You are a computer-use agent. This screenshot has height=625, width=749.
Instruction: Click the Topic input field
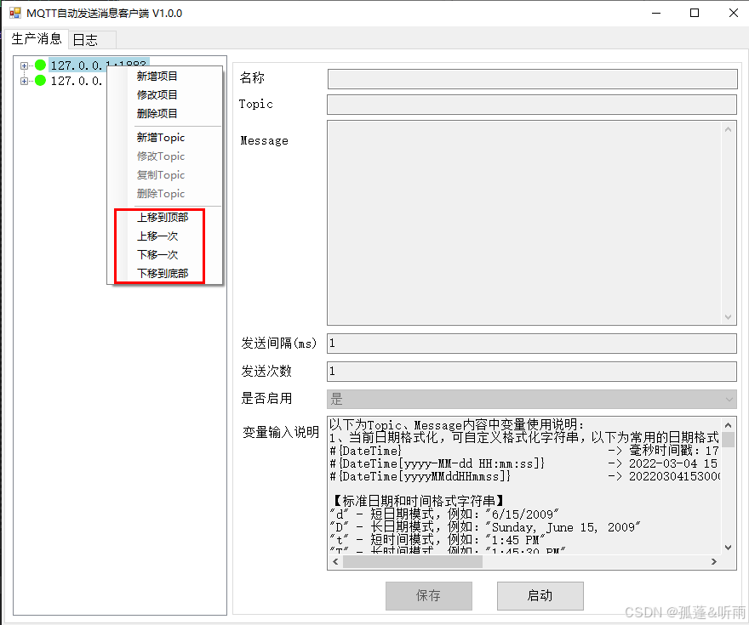coord(532,105)
